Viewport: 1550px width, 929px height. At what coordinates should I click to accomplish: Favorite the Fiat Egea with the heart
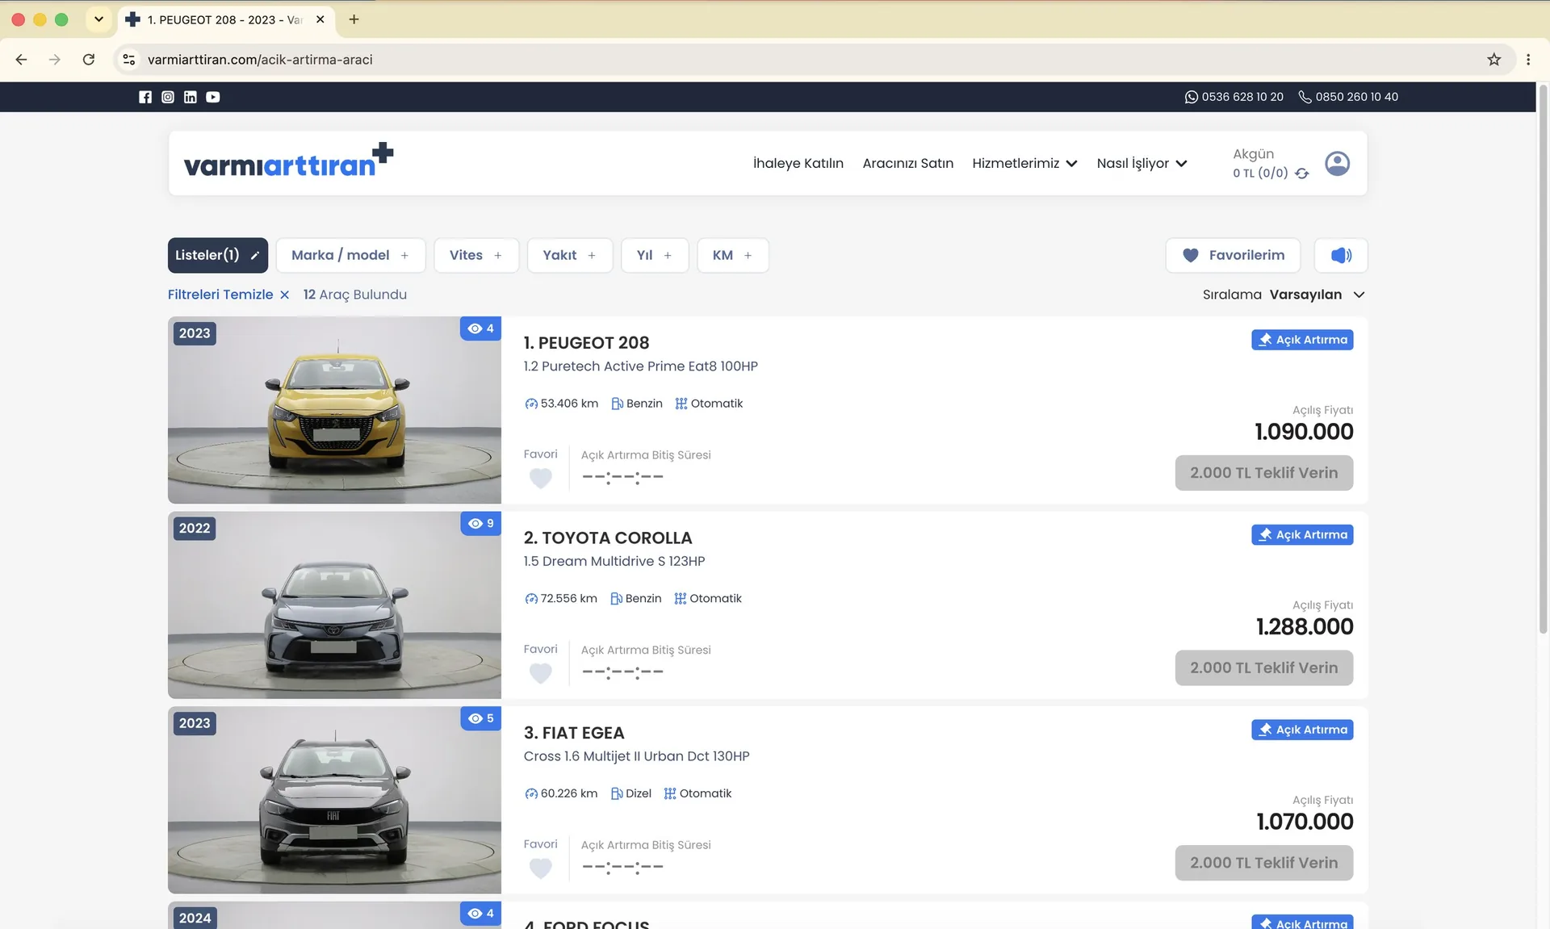click(x=541, y=868)
